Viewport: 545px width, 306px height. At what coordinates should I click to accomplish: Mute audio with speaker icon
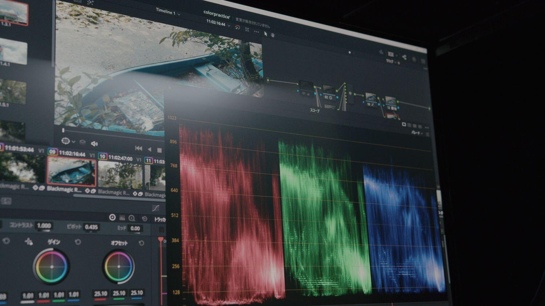(94, 144)
